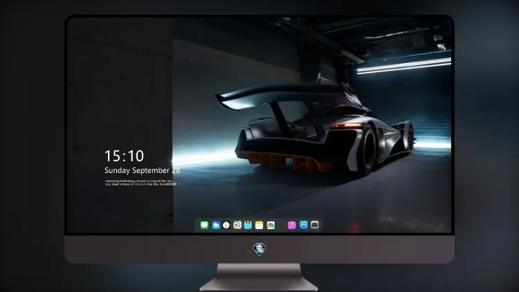
Task: Click the logo badge on monitor chin
Action: tap(259, 249)
